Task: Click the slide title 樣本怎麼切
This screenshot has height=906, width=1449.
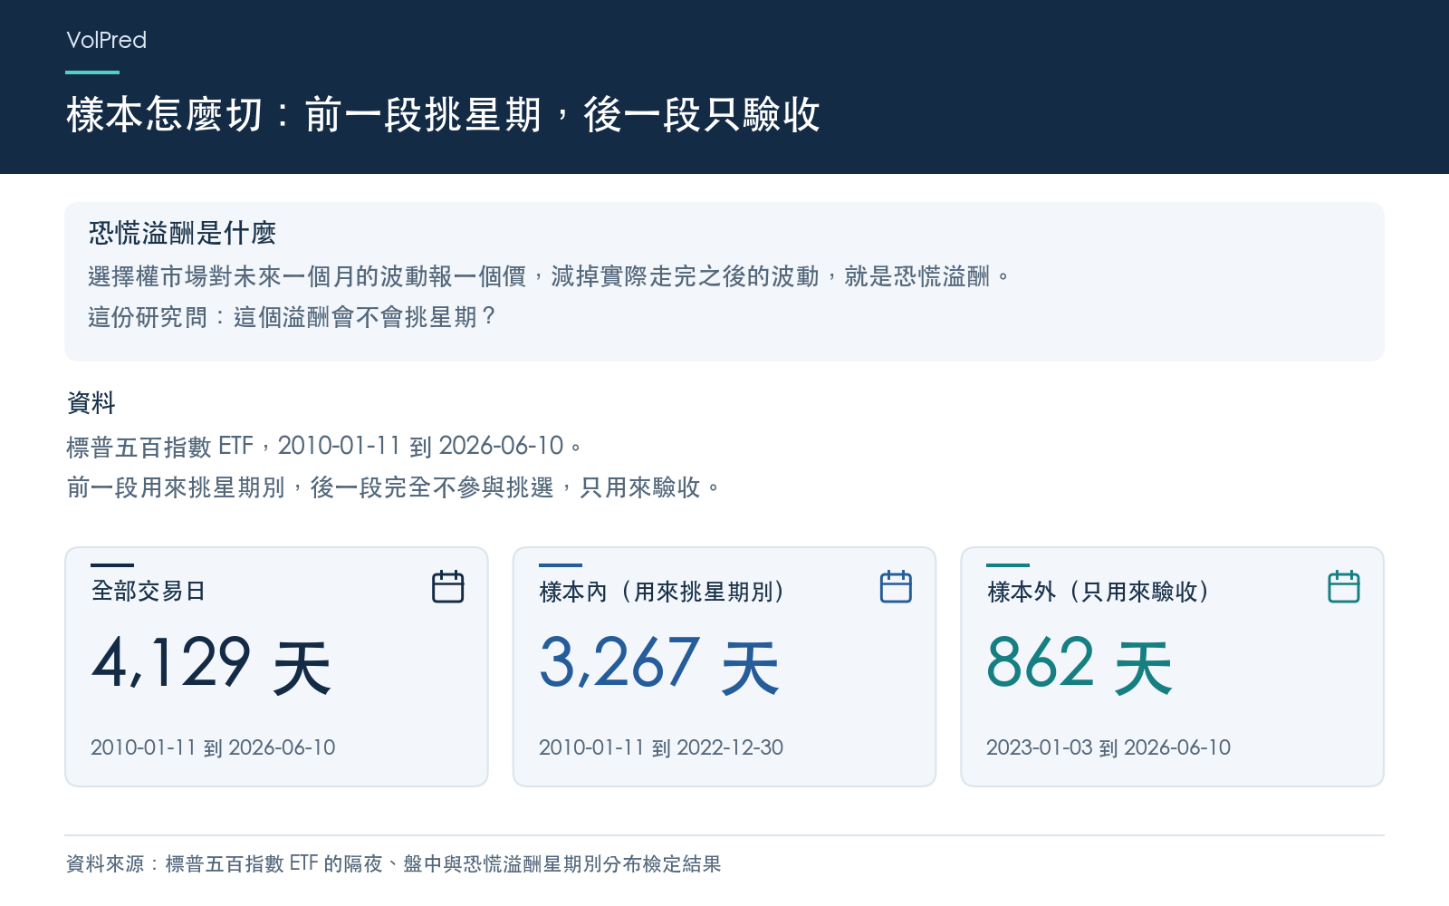Action: click(x=443, y=115)
